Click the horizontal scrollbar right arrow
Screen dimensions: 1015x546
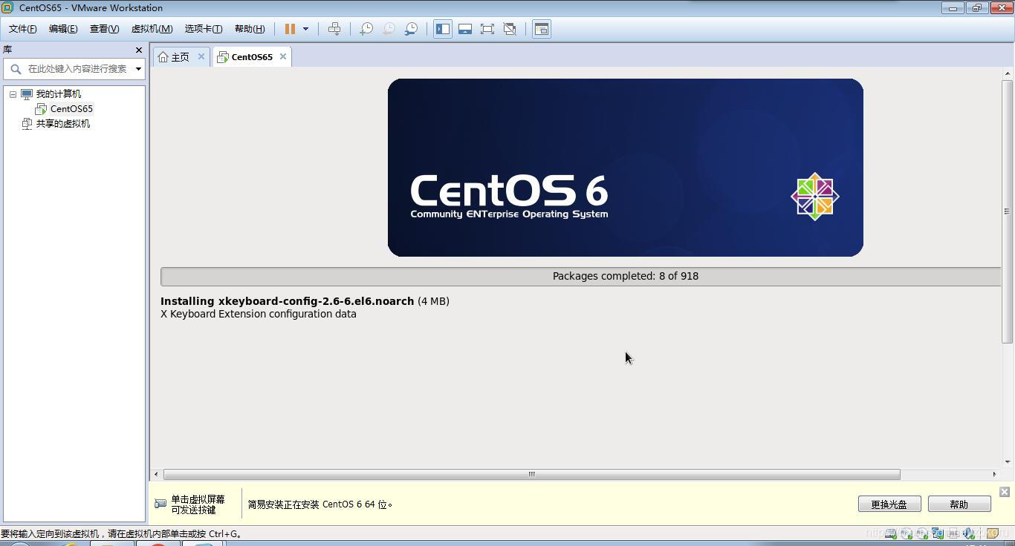(x=994, y=474)
